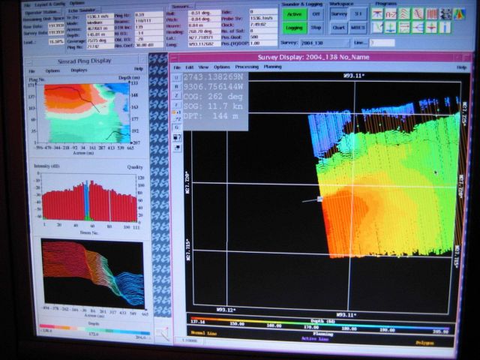Open the Operator Station... panel button
Viewport: 480px width, 360px height.
click(x=42, y=13)
